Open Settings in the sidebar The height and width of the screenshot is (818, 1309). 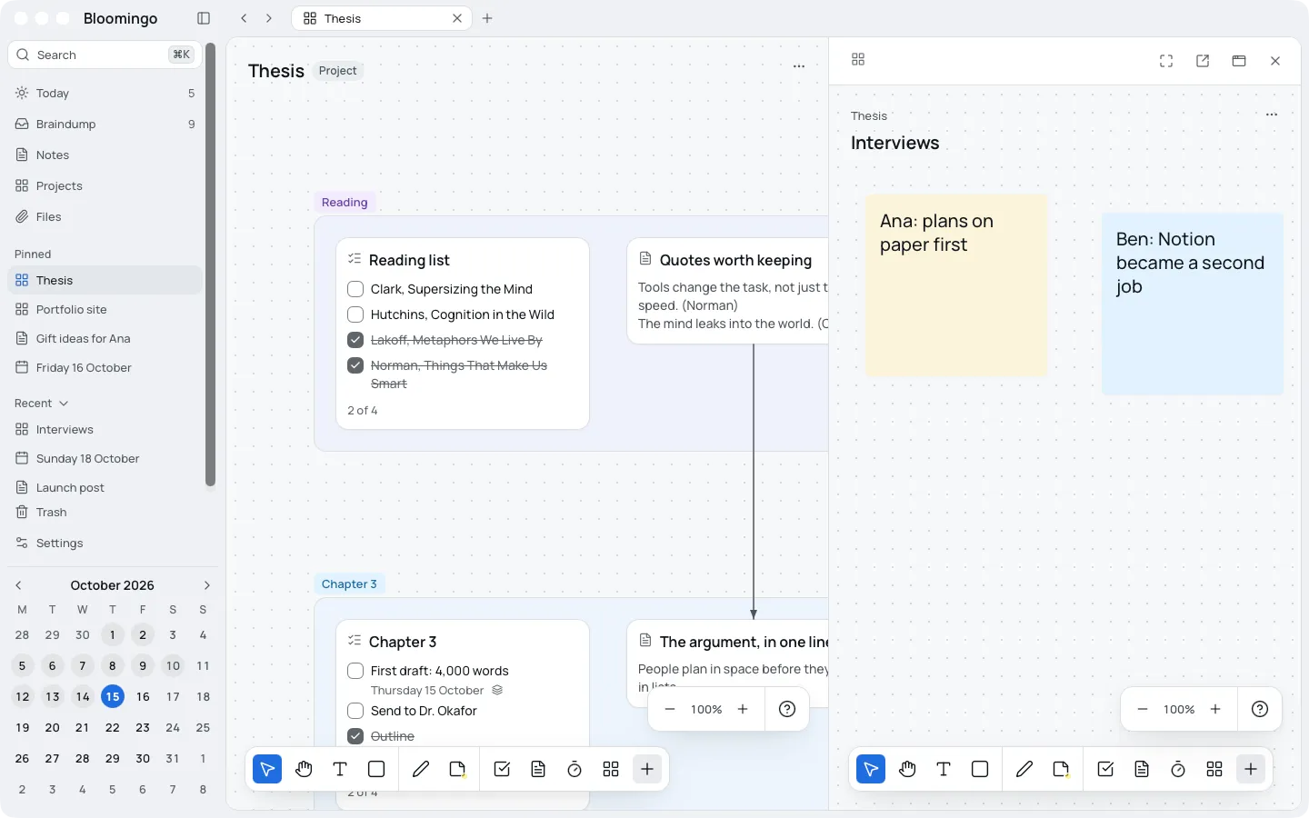(105, 543)
